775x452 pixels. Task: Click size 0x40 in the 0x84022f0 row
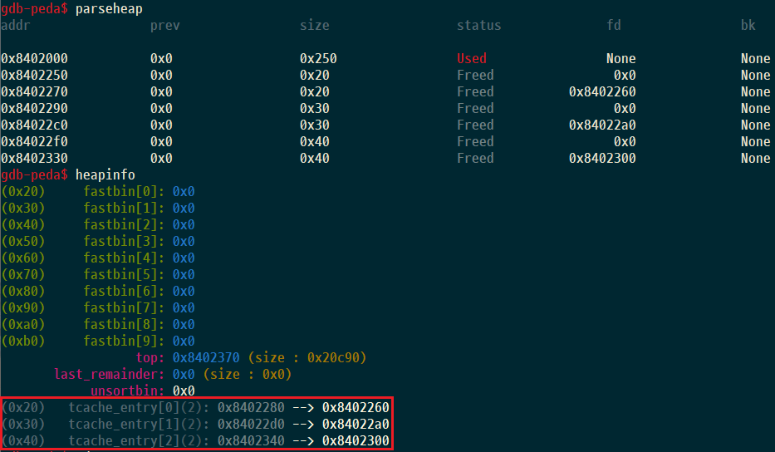[314, 142]
